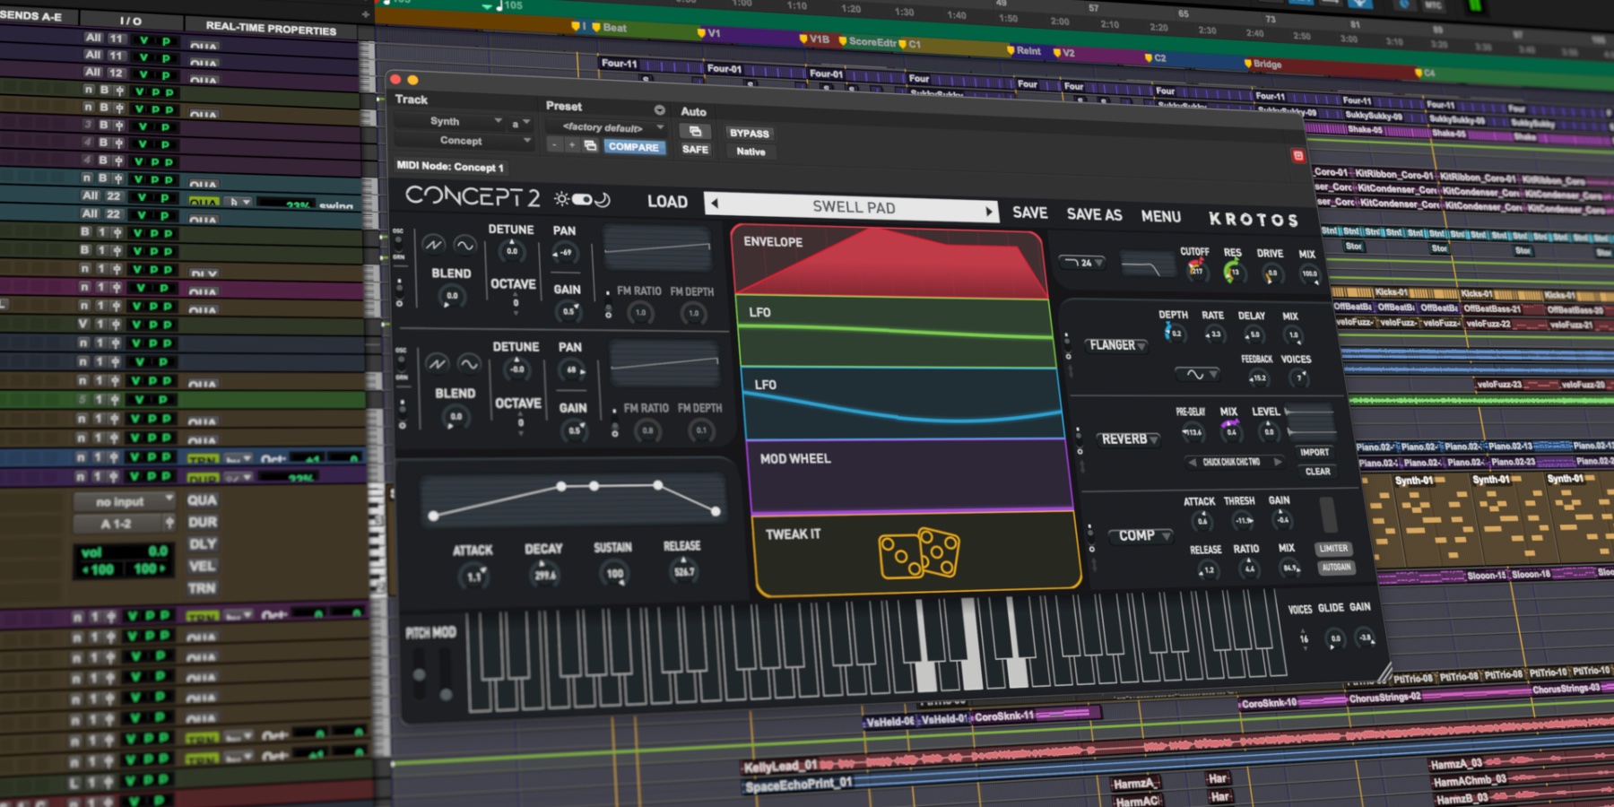Enable the LIMITER in the compressor
The image size is (1614, 807).
click(x=1333, y=548)
